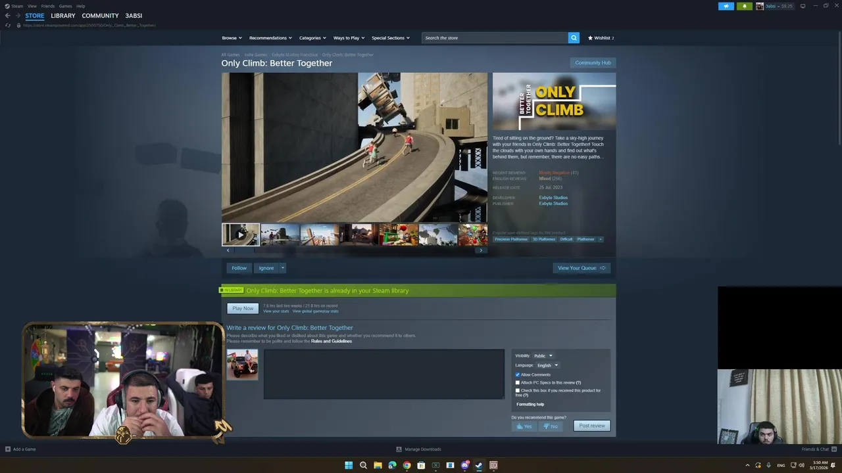Open the View menu
This screenshot has width=842, height=473.
(32, 6)
